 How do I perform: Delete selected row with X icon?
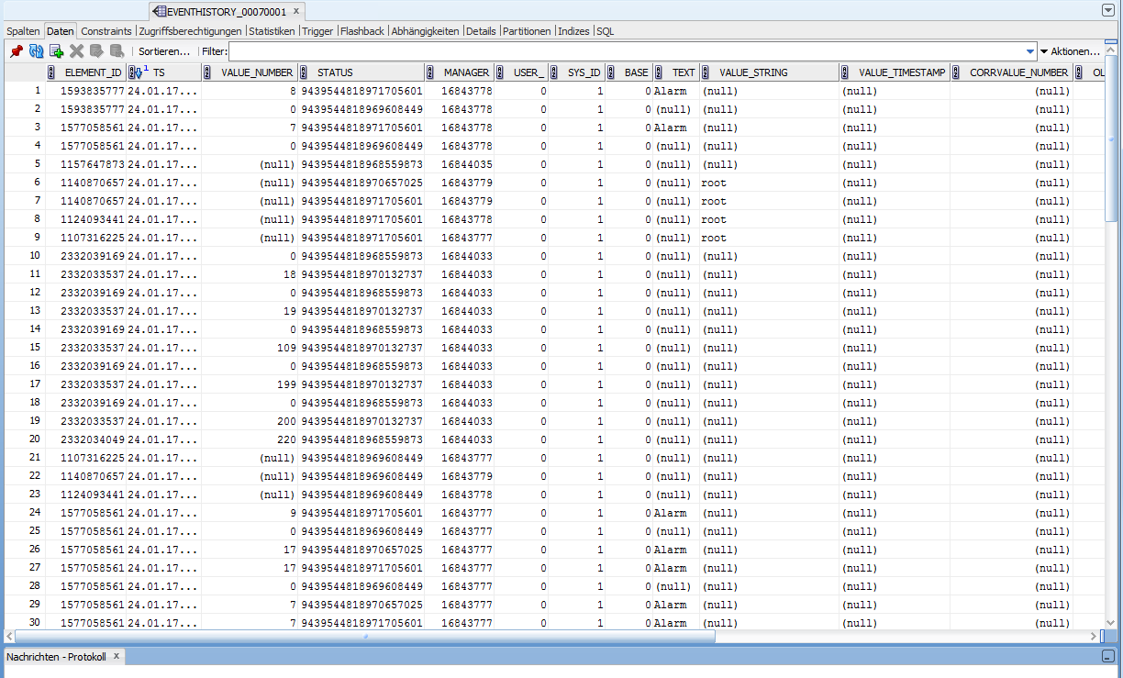(x=77, y=51)
